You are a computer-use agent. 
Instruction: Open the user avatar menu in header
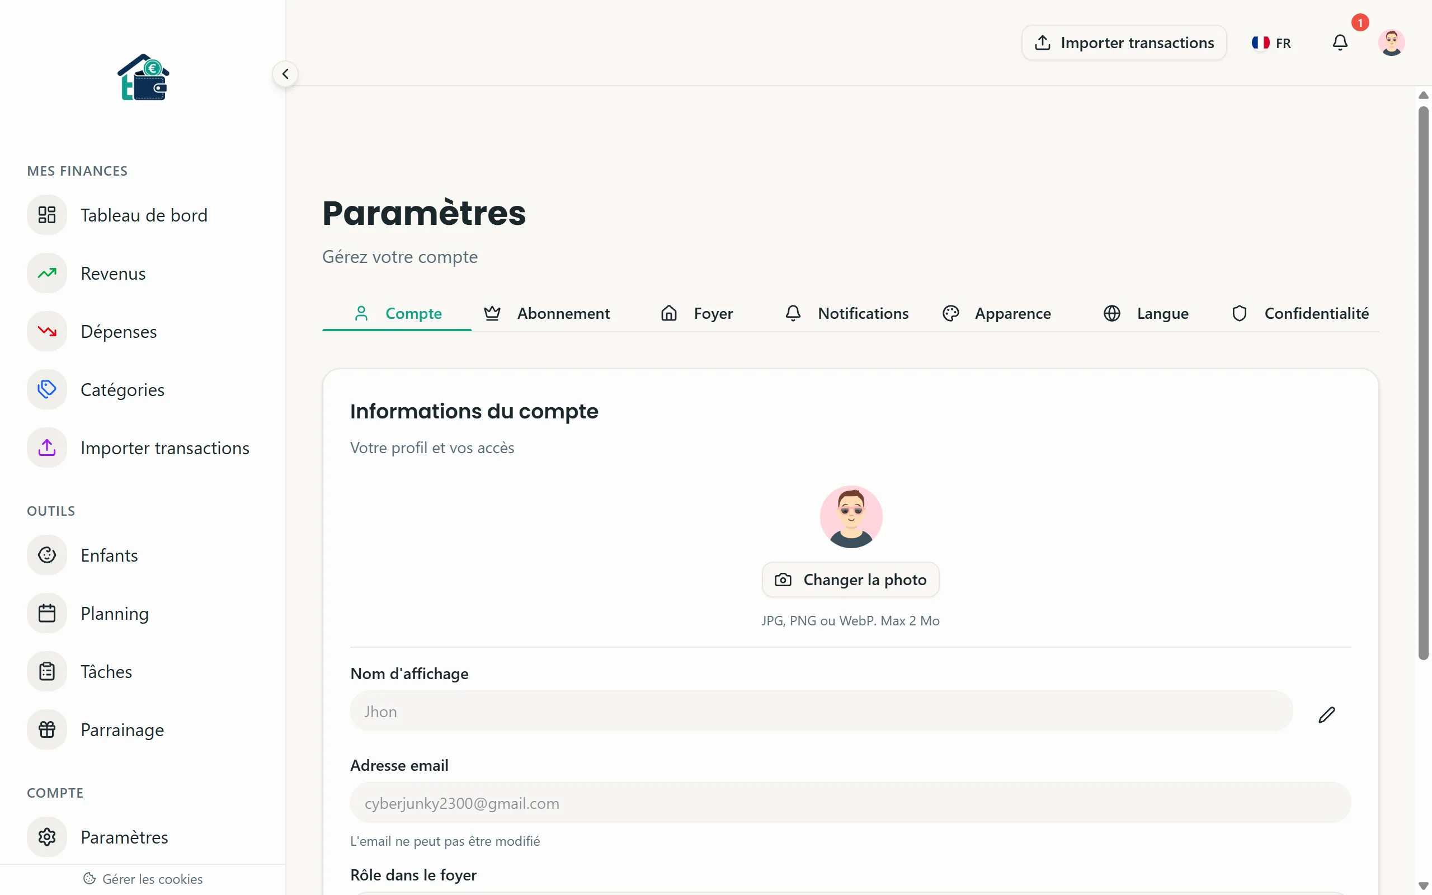[1391, 43]
